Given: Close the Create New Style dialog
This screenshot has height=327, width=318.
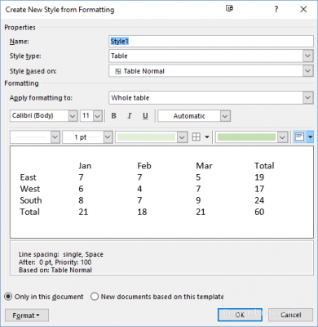Looking at the screenshot, I should point(303,10).
